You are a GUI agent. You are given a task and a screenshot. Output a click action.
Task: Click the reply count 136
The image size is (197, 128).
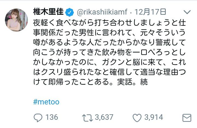coord(51,118)
